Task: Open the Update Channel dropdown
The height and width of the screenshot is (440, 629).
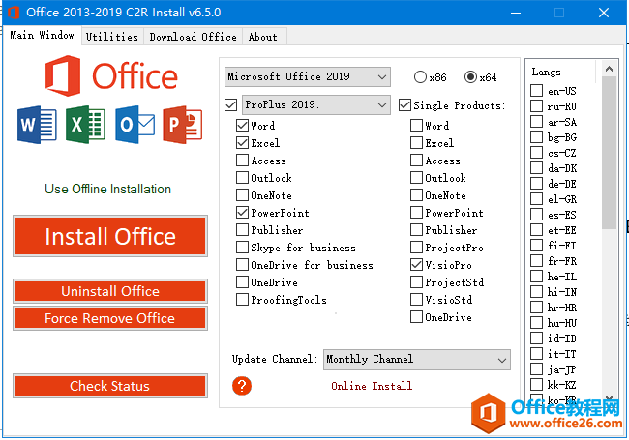Action: [416, 360]
